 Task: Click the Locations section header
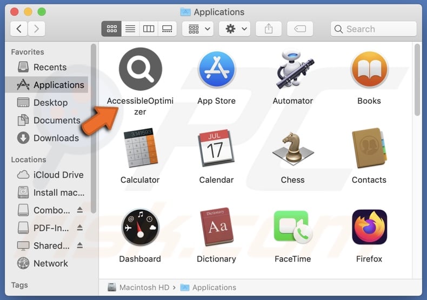tap(29, 159)
